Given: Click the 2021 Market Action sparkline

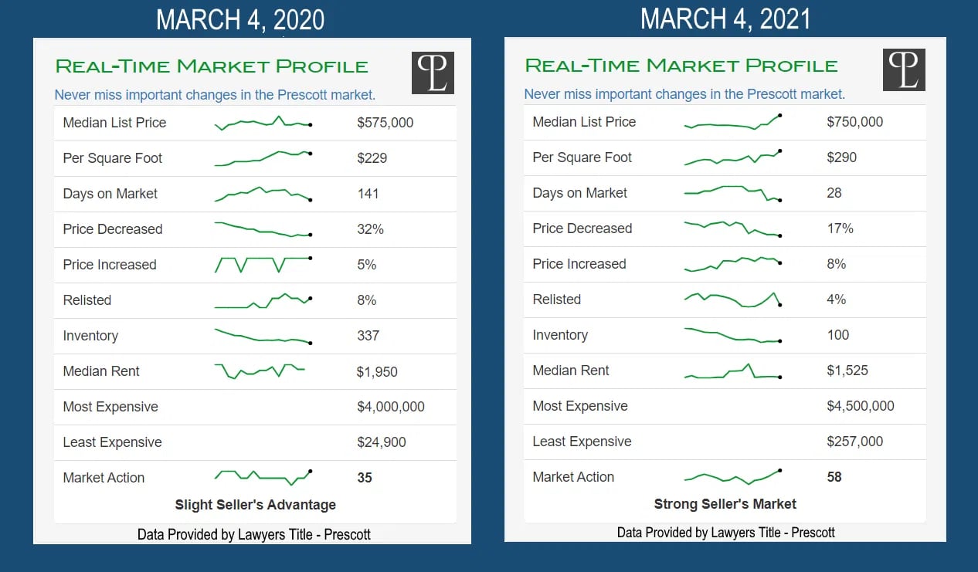Looking at the screenshot, I should [732, 476].
